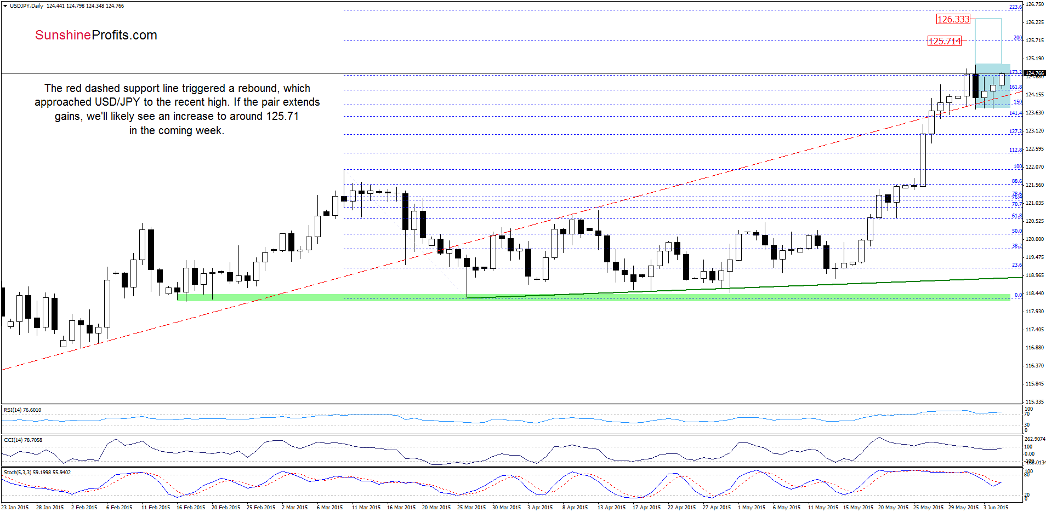Click the 126.225 price axis value
This screenshot has height=512, width=1046.
pyautogui.click(x=1034, y=22)
